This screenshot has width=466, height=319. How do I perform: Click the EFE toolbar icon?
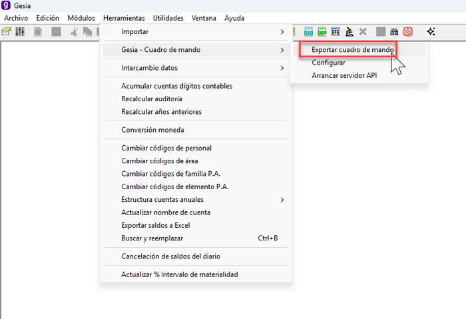336,31
